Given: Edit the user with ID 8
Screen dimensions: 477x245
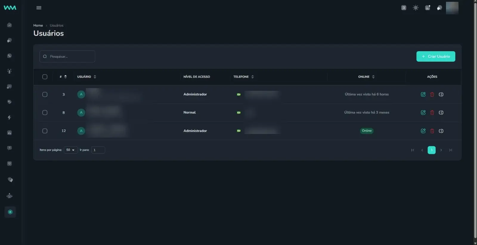Looking at the screenshot, I should (423, 113).
